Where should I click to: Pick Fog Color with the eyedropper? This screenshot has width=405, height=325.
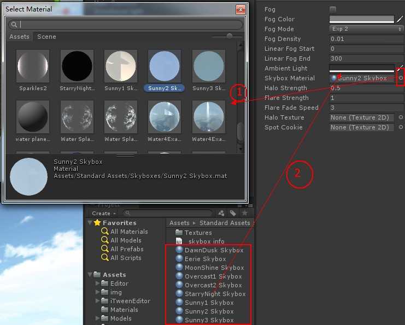400,19
